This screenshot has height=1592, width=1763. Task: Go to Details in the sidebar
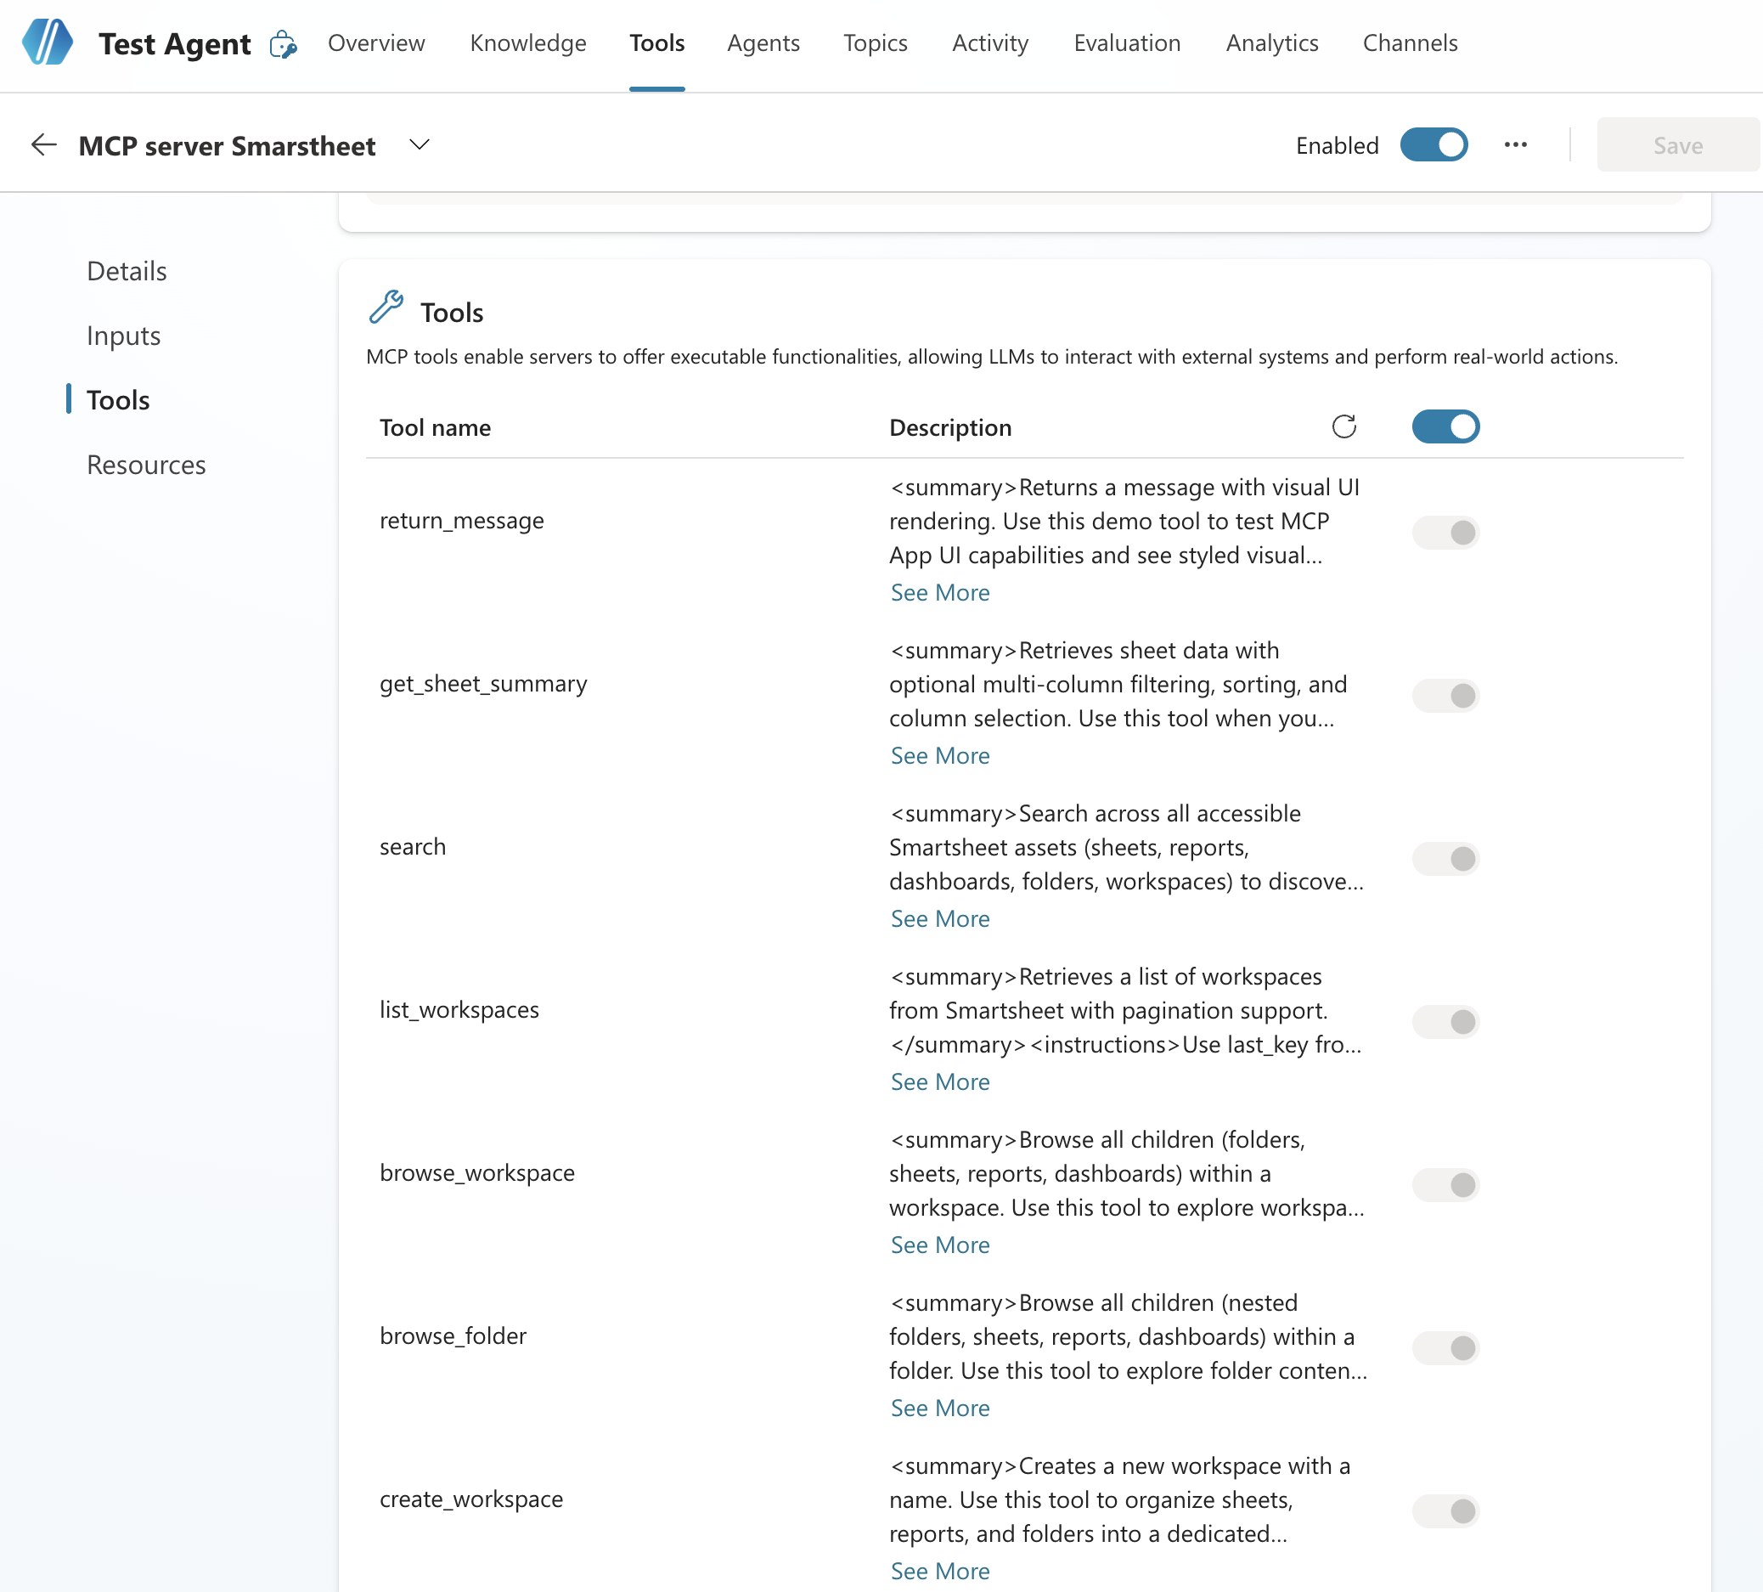(x=127, y=271)
